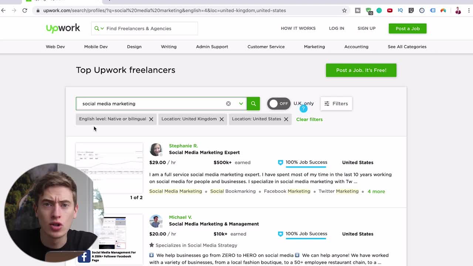Click the blue help question mark icon
The width and height of the screenshot is (473, 266).
(303, 109)
